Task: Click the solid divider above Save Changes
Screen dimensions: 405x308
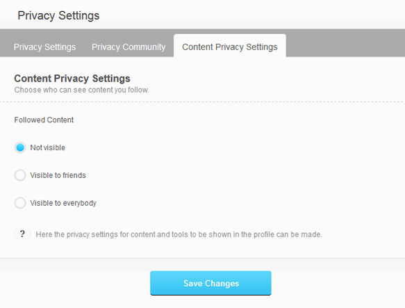Action: (x=203, y=258)
